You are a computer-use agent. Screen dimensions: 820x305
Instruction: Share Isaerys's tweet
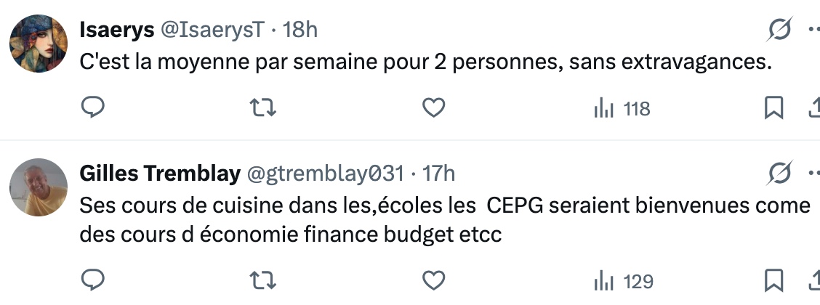tap(814, 109)
